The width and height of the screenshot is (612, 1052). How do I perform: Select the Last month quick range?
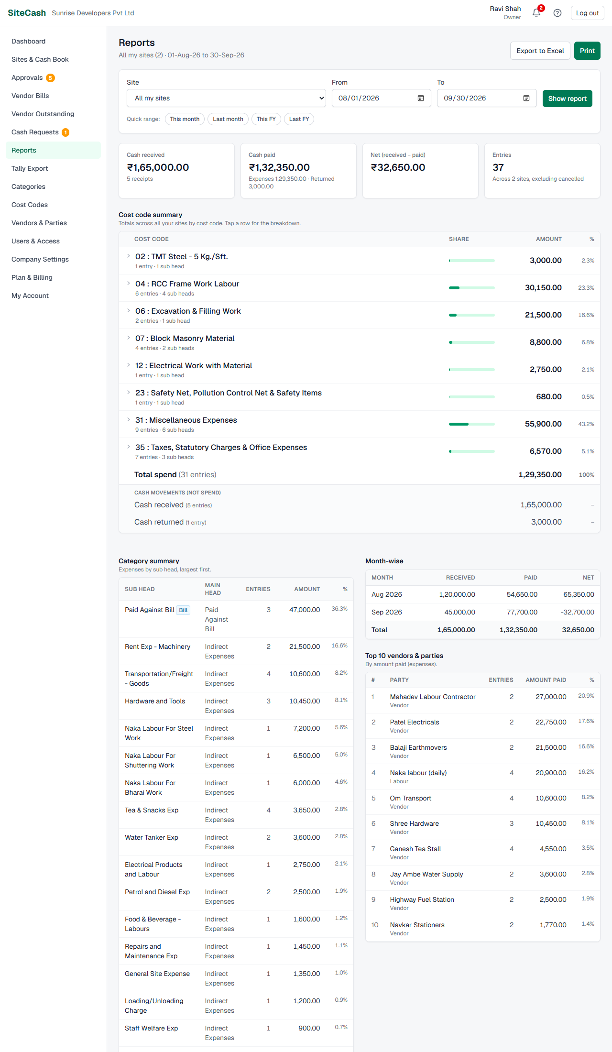pos(228,119)
